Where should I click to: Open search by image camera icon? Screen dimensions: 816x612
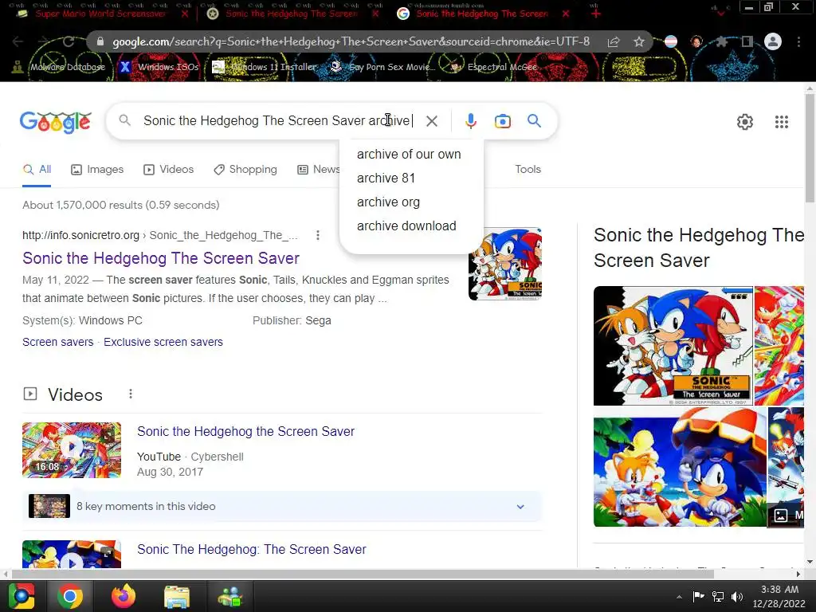(502, 121)
